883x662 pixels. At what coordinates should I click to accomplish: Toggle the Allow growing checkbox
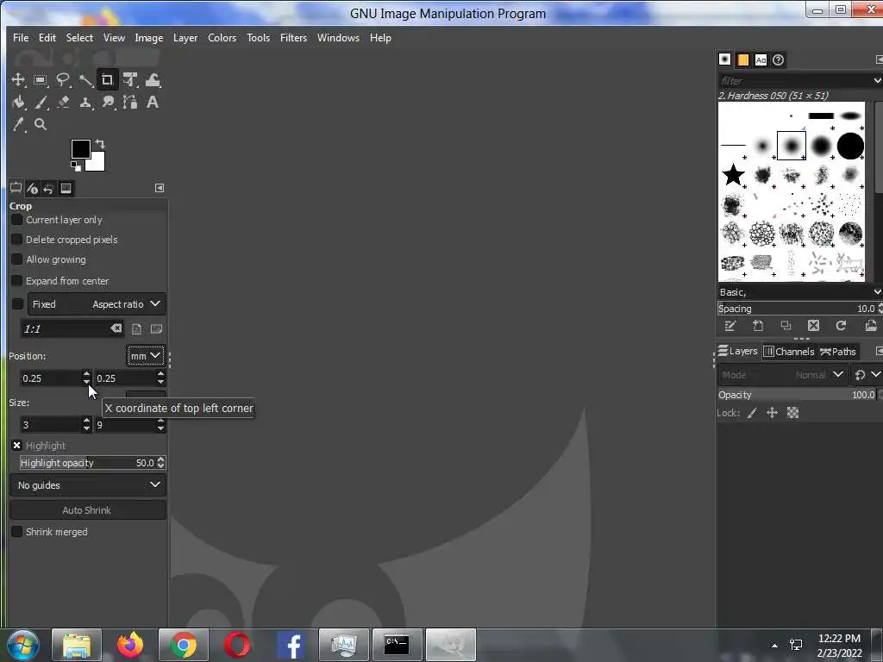click(17, 259)
